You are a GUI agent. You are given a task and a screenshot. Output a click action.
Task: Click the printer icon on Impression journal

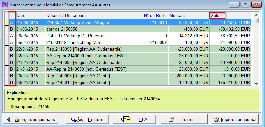pos(217,119)
